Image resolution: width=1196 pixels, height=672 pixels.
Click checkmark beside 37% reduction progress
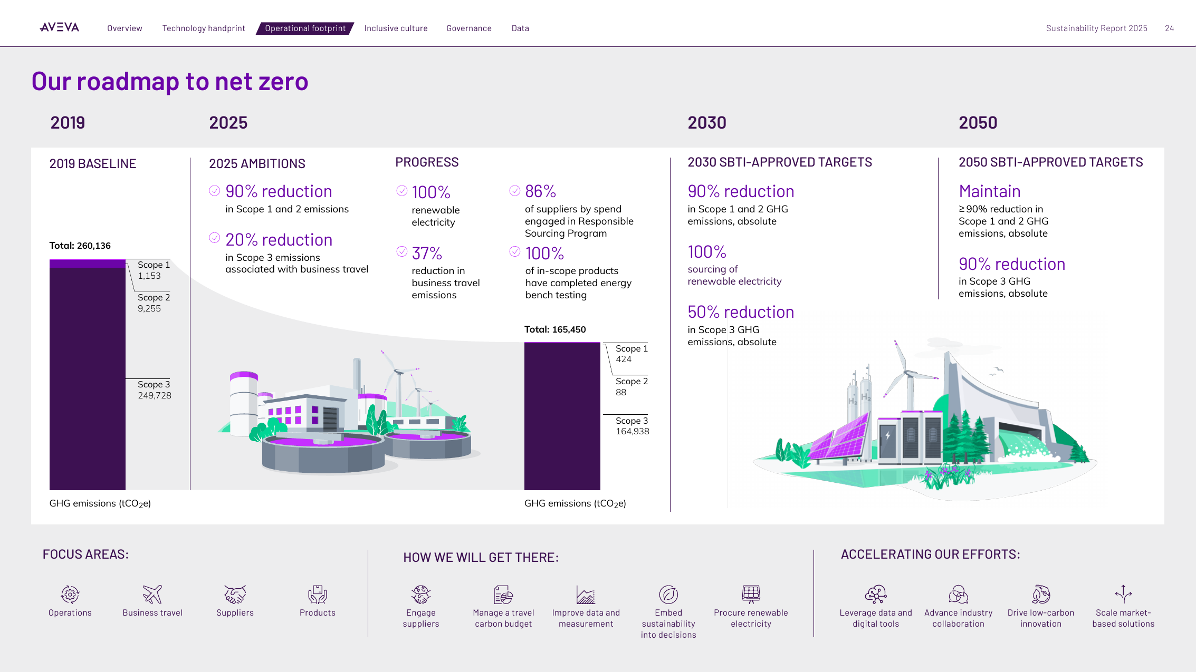(x=402, y=251)
